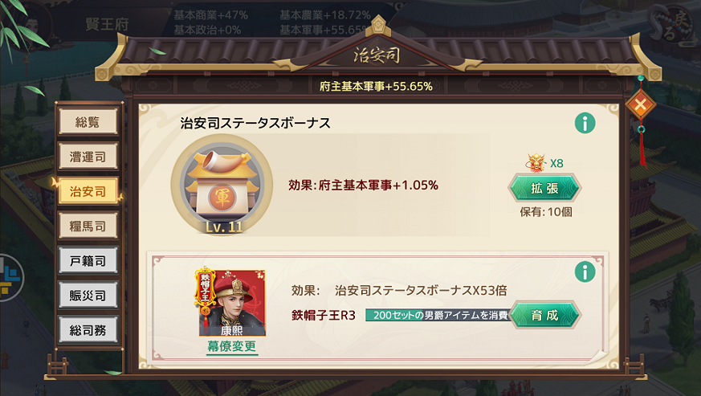Click the 育成 training button
Screen dimensions: 701x396
tap(544, 315)
